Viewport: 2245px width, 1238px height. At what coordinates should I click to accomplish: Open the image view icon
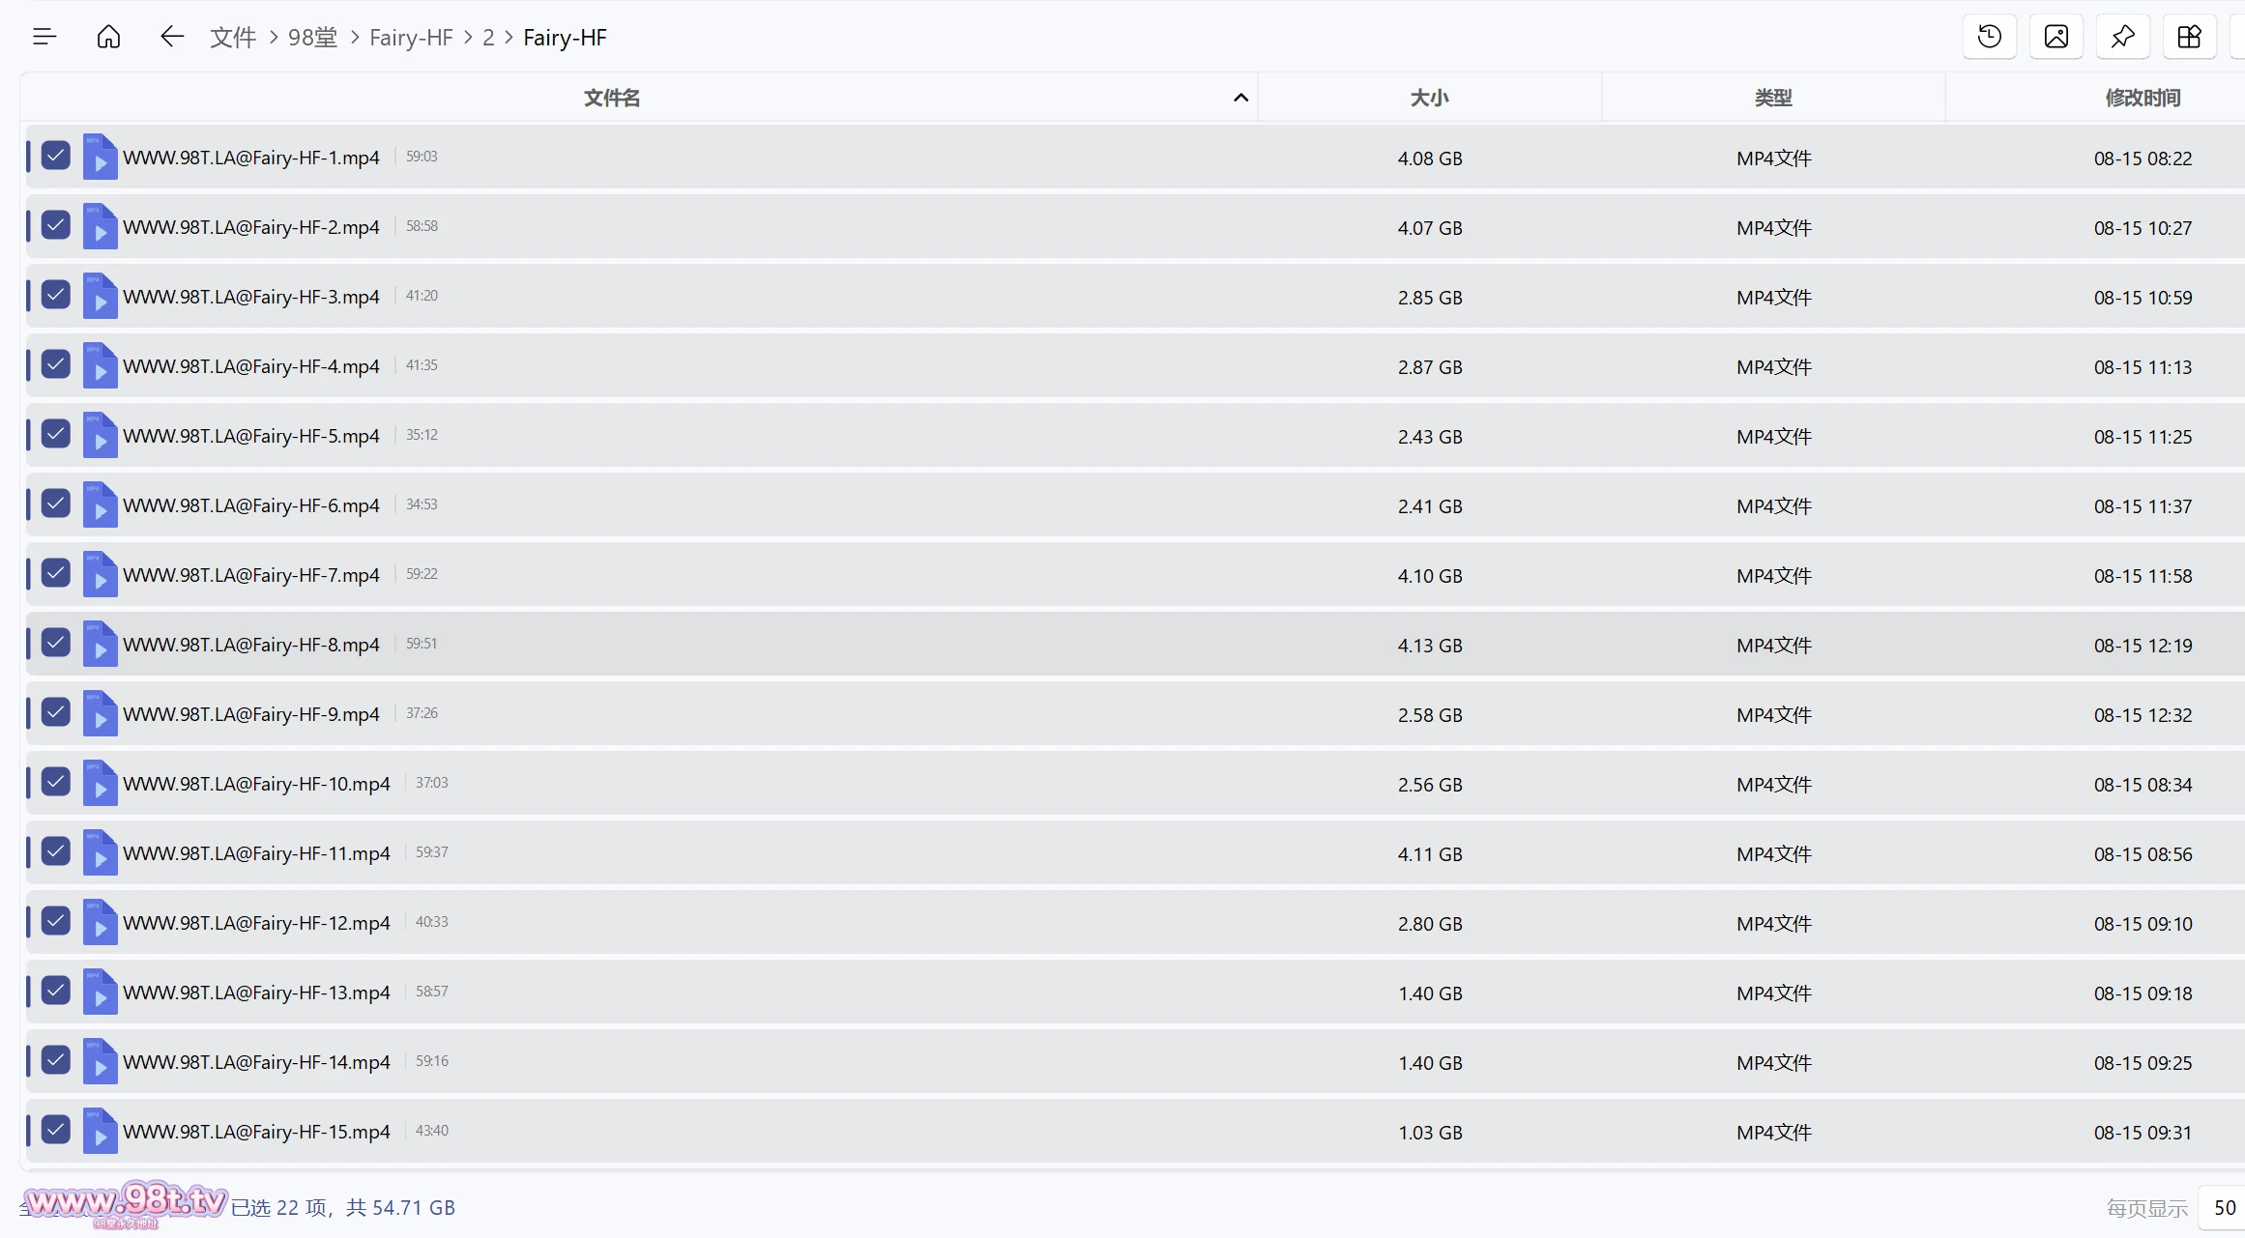click(2056, 37)
